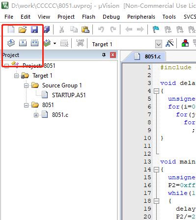Save all files using Save All icon
The width and height of the screenshot is (196, 220).
click(47, 29)
